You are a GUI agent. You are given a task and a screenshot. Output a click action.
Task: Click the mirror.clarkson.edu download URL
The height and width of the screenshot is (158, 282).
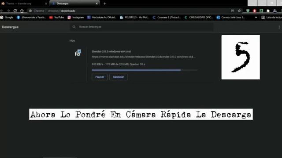143,57
